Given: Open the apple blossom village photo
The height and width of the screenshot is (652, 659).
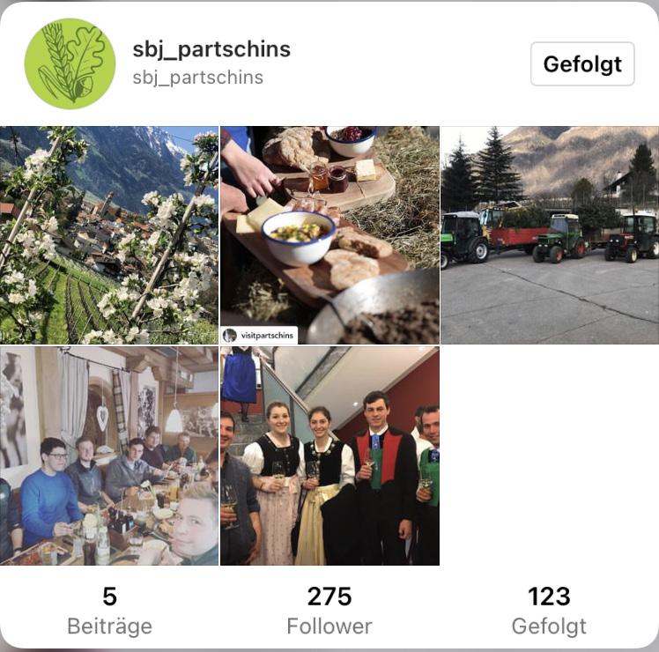Looking at the screenshot, I should click(109, 235).
